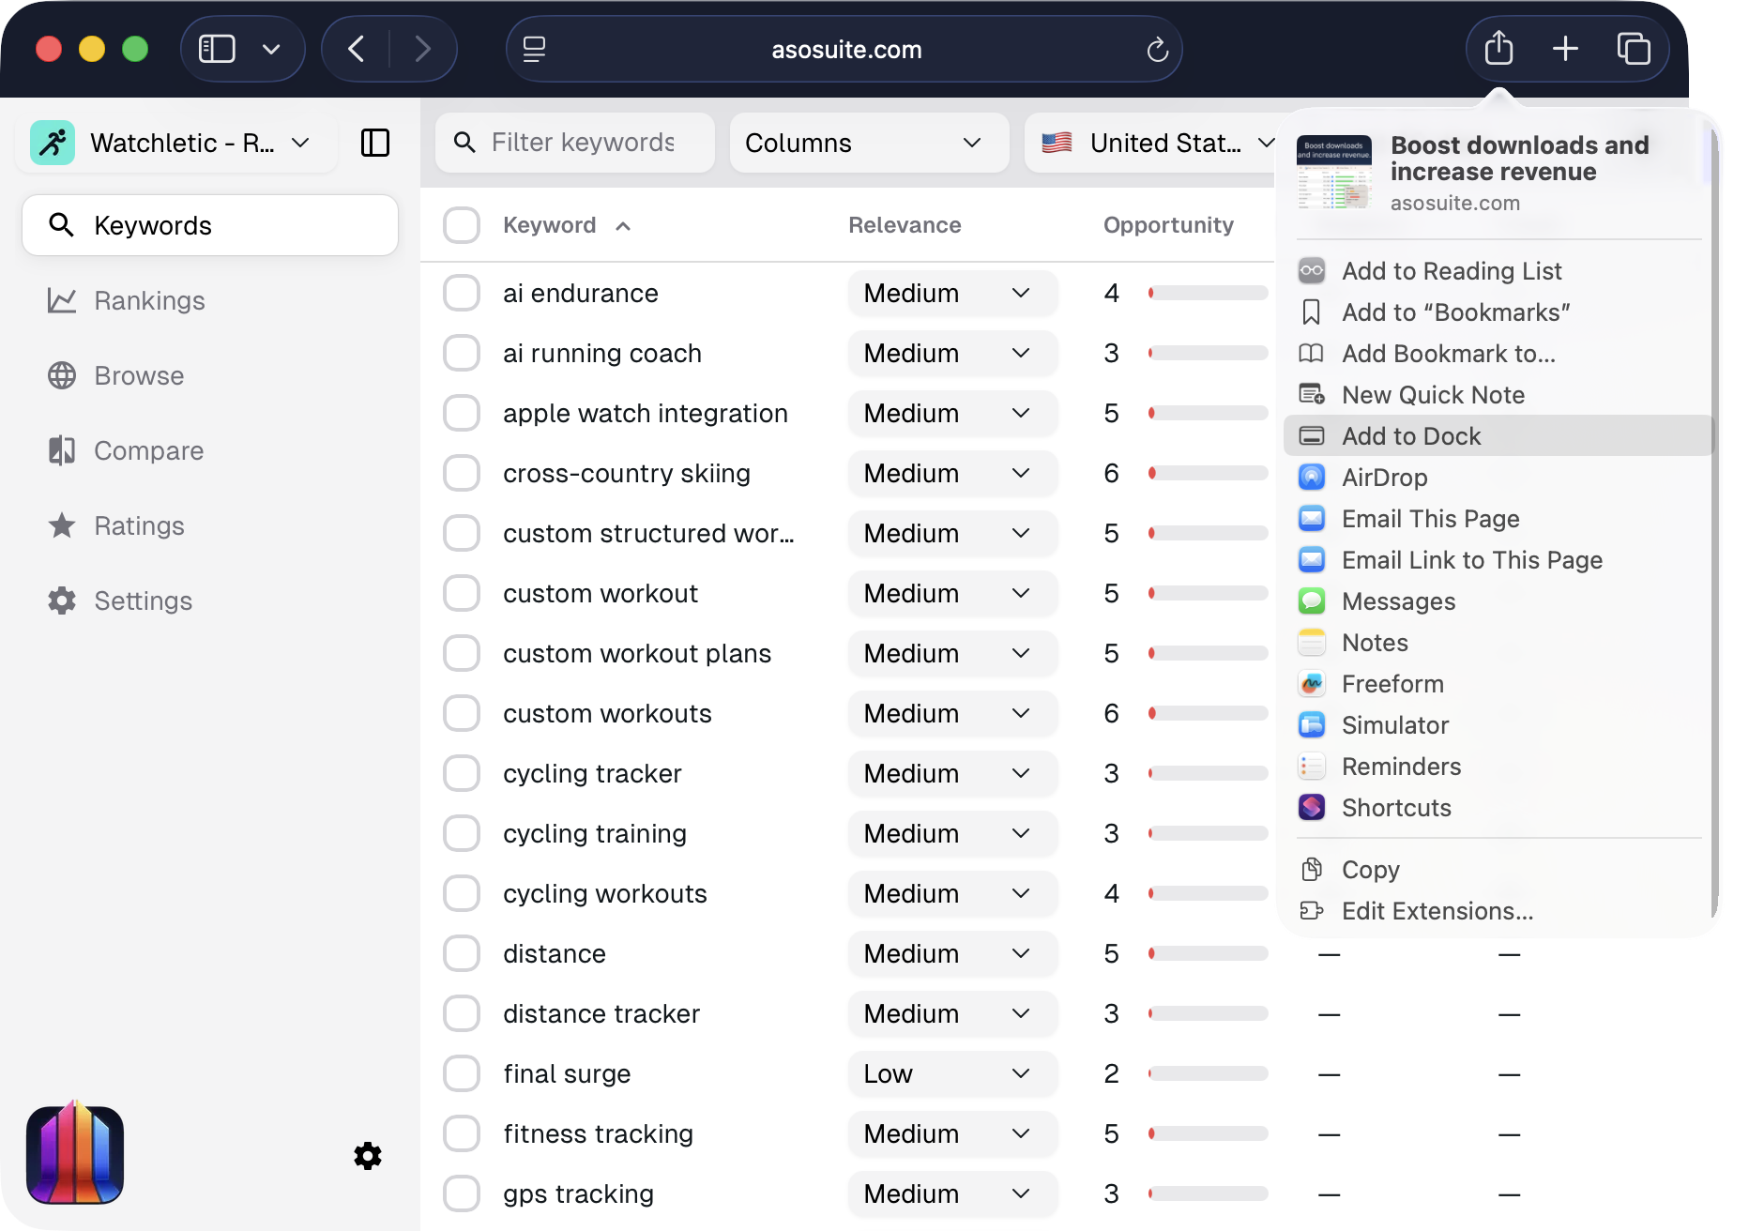
Task: Click the Filter keywords search field
Action: pos(584,143)
